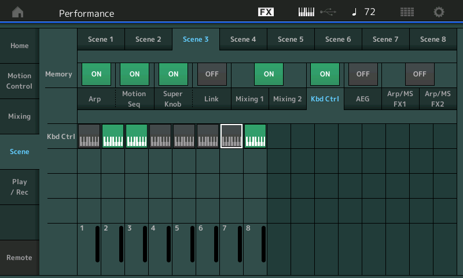The height and width of the screenshot is (278, 463).
Task: Open the settings gear icon
Action: coord(439,12)
